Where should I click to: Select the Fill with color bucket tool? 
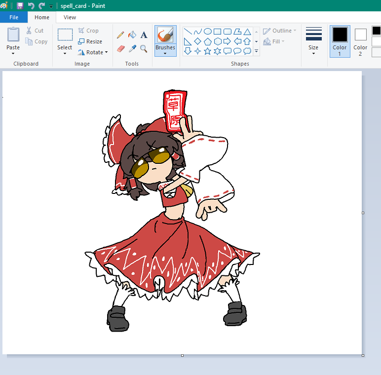click(x=132, y=35)
